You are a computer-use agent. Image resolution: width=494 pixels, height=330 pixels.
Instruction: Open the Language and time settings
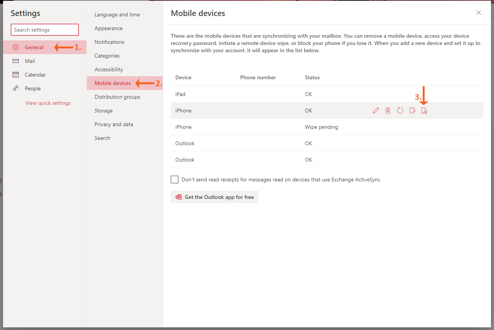[x=117, y=14]
